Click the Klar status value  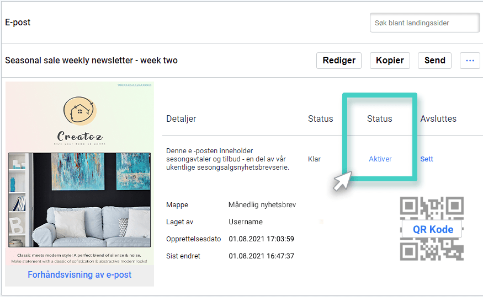click(314, 159)
